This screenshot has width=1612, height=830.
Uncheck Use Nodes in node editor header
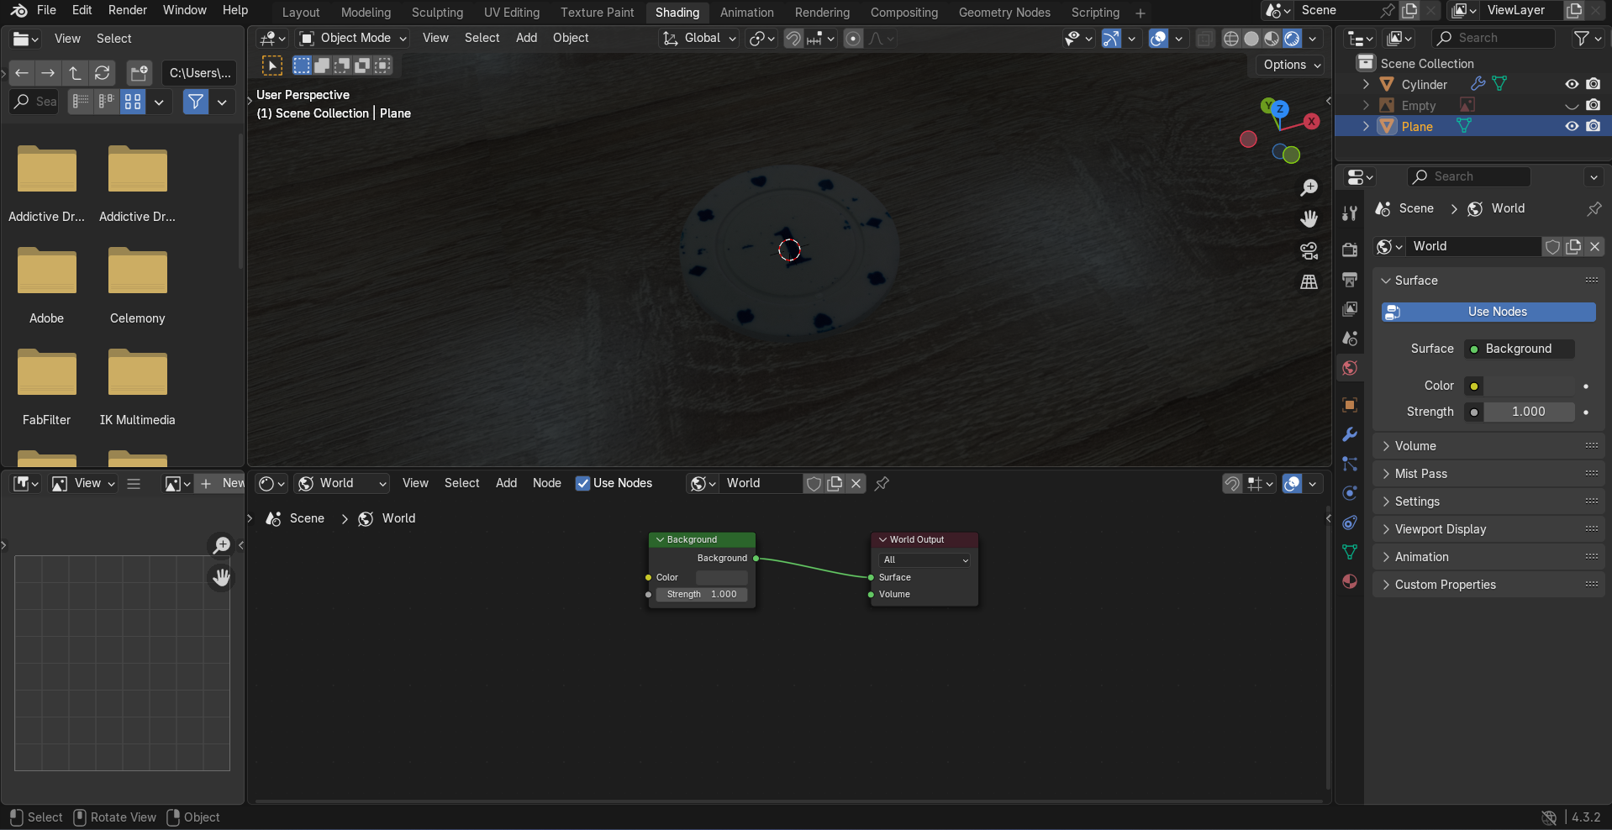(x=582, y=483)
